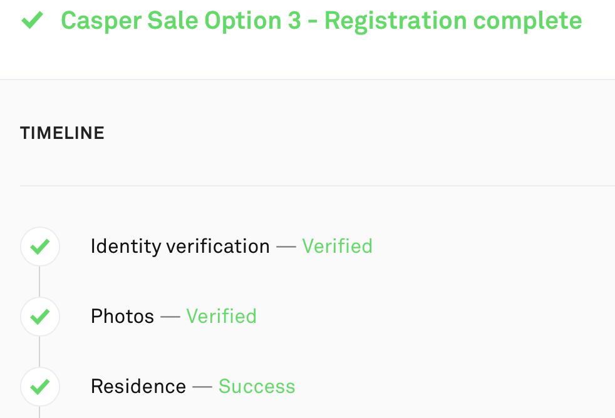This screenshot has height=418, width=615.
Task: Click the TIMELINE section heading
Action: pos(63,133)
